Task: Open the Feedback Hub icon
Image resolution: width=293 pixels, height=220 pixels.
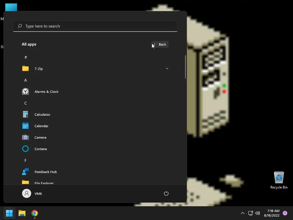Action: (x=25, y=172)
